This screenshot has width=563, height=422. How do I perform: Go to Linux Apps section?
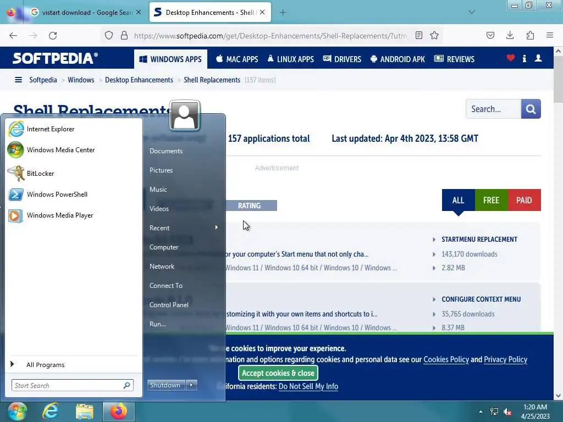point(291,59)
